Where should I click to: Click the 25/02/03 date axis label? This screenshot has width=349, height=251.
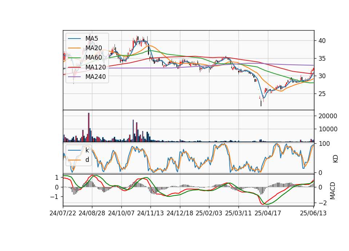click(x=209, y=213)
